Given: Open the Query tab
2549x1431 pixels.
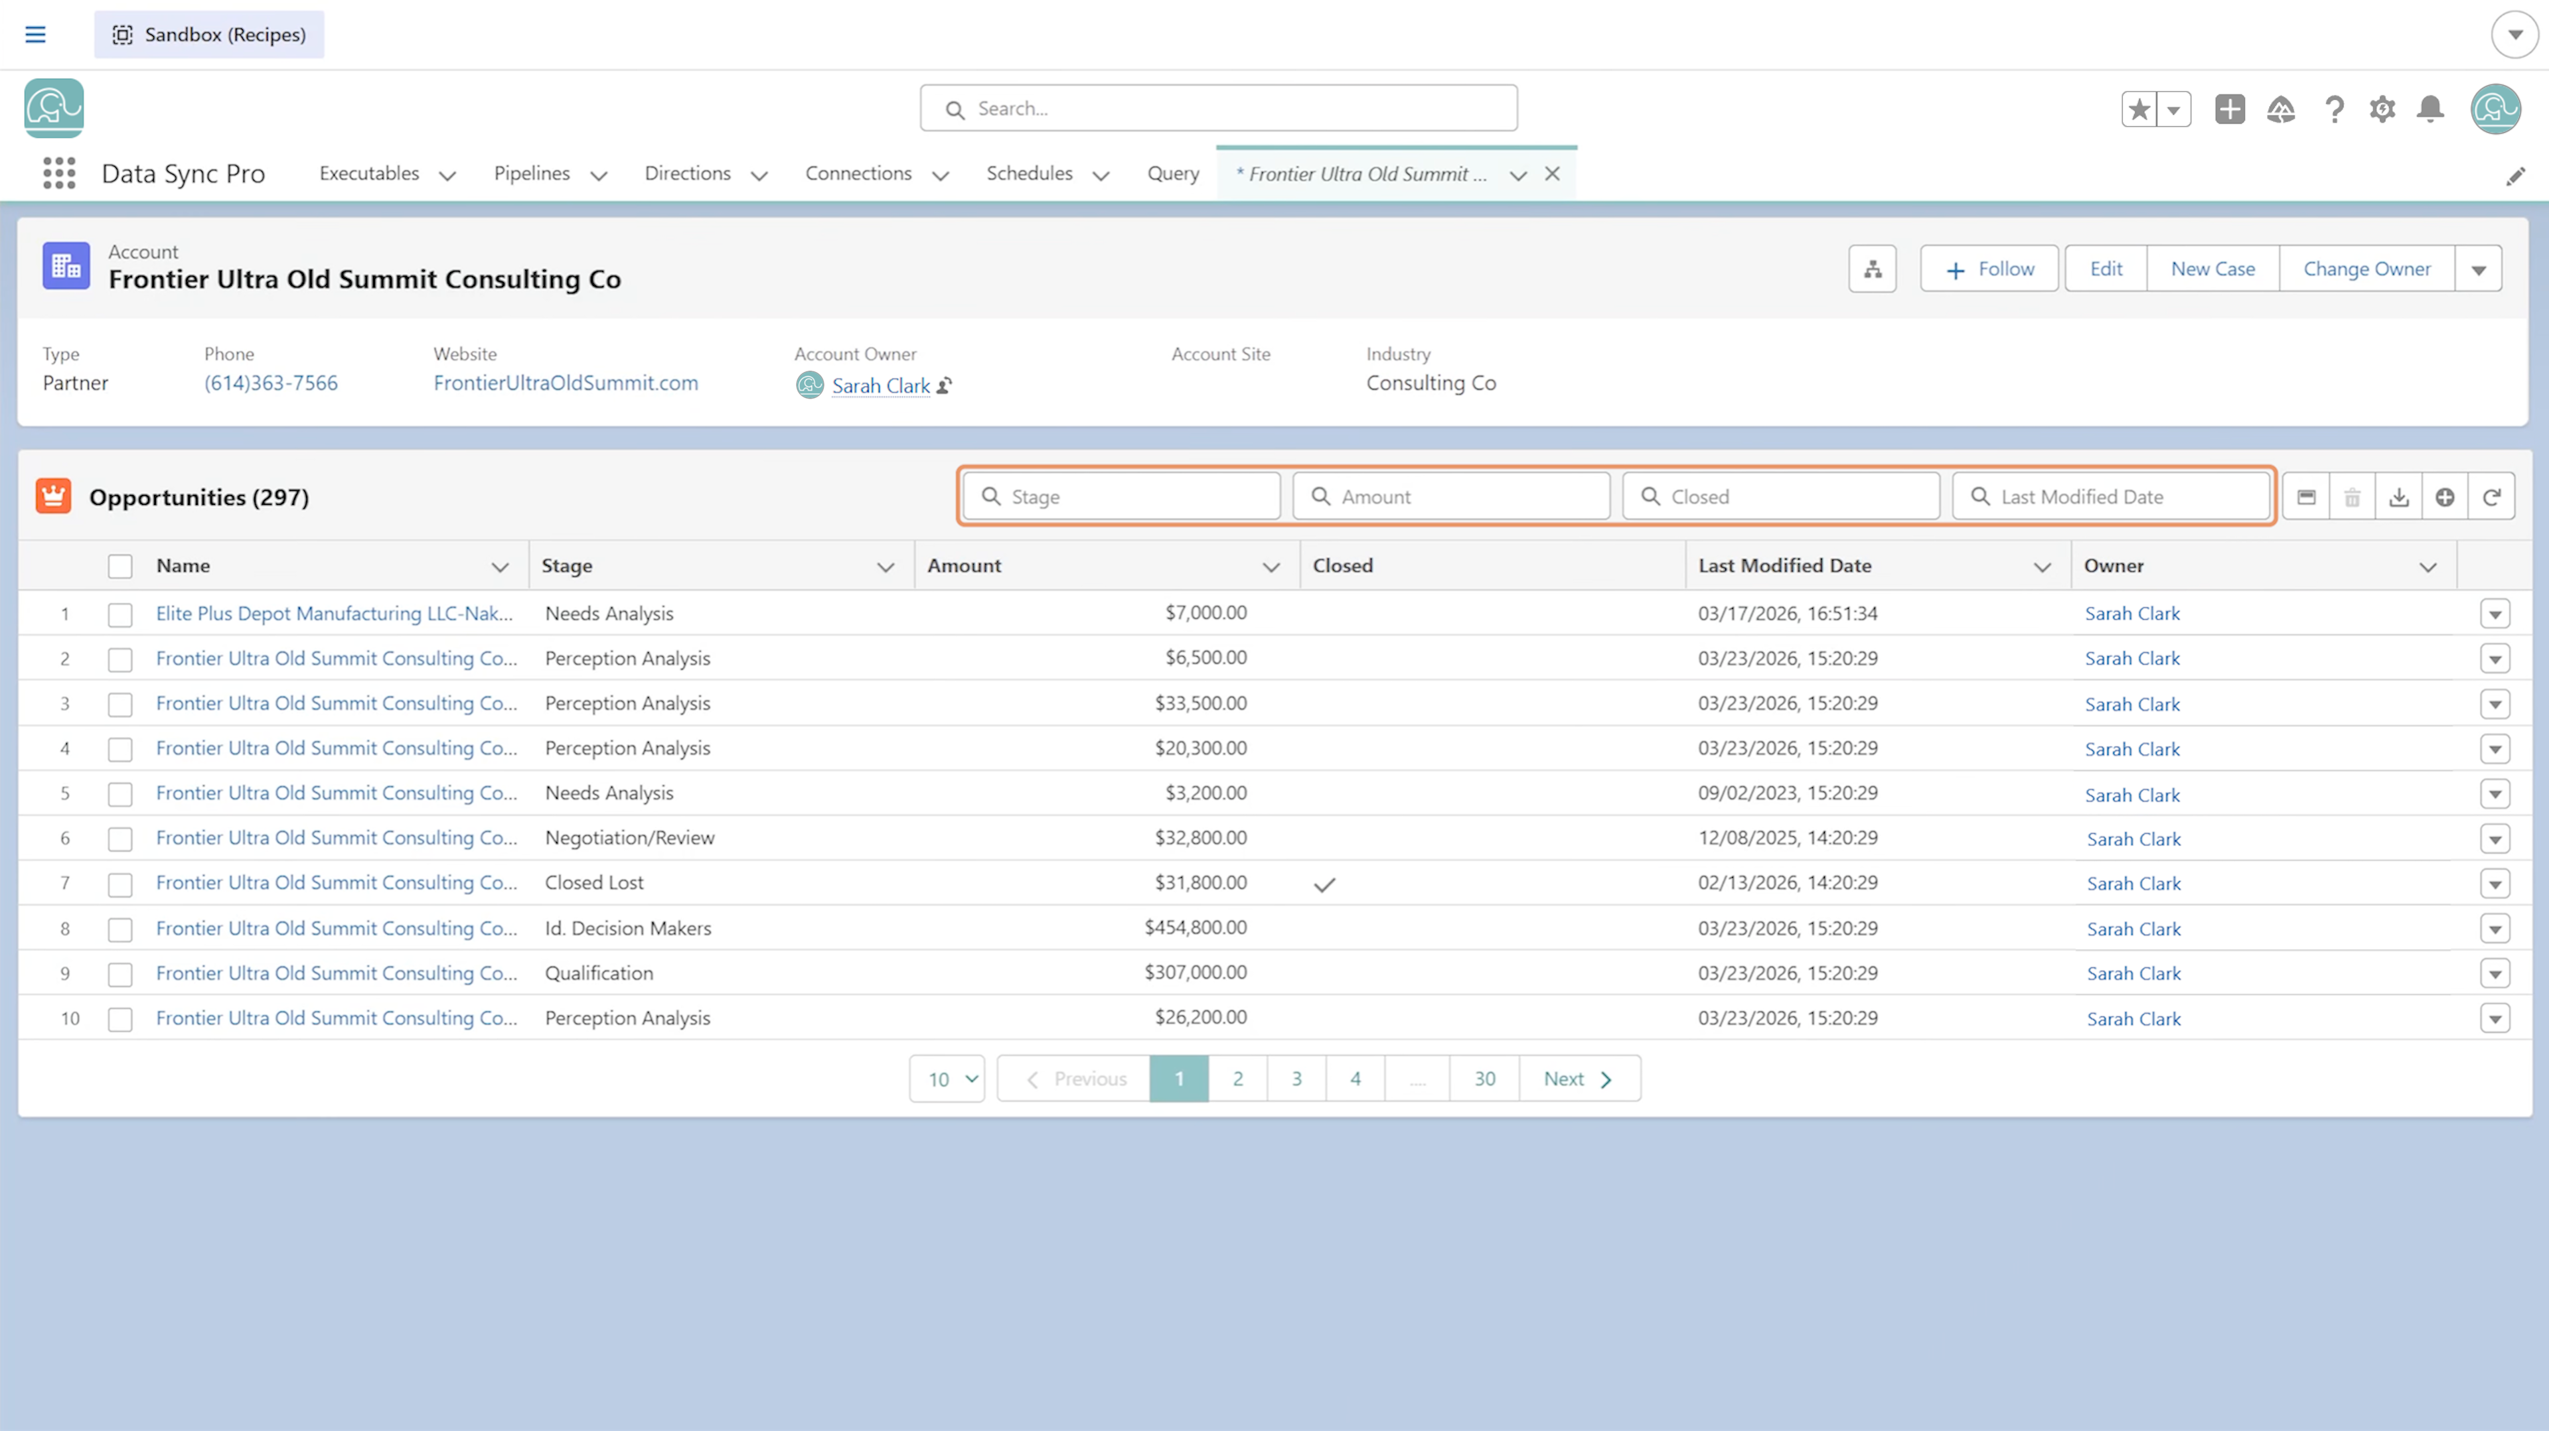Looking at the screenshot, I should 1172,173.
